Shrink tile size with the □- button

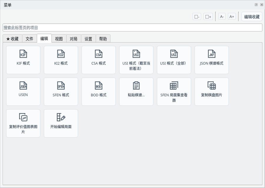(x=197, y=17)
